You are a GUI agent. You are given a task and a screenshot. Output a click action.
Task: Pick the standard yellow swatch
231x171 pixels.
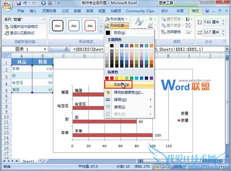[122, 78]
